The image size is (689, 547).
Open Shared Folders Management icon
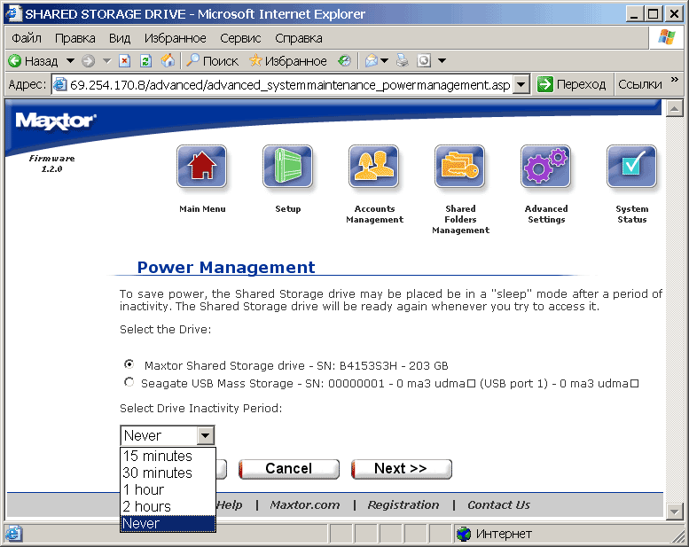459,167
